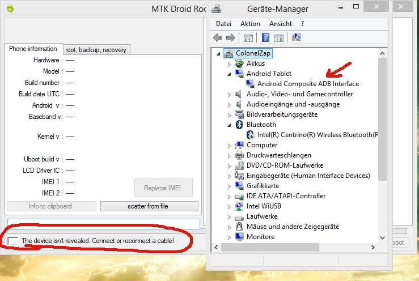Click the Android Composite ADB Interface icon
The width and height of the screenshot is (419, 281).
[250, 84]
